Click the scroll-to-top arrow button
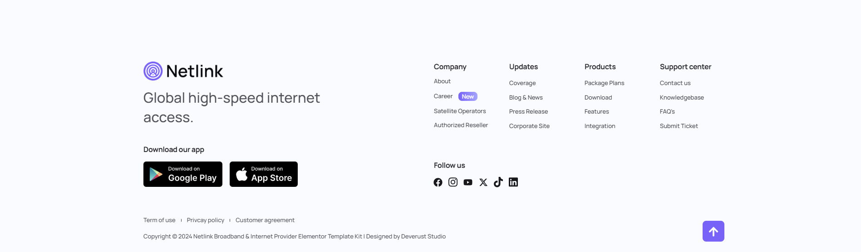This screenshot has height=252, width=861. coord(713,231)
